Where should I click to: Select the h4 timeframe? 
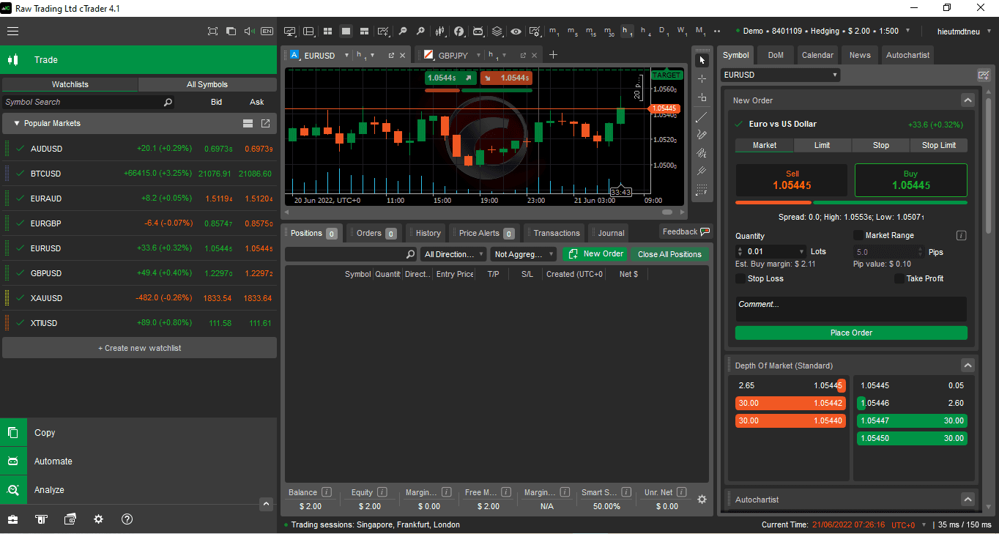[x=645, y=31]
